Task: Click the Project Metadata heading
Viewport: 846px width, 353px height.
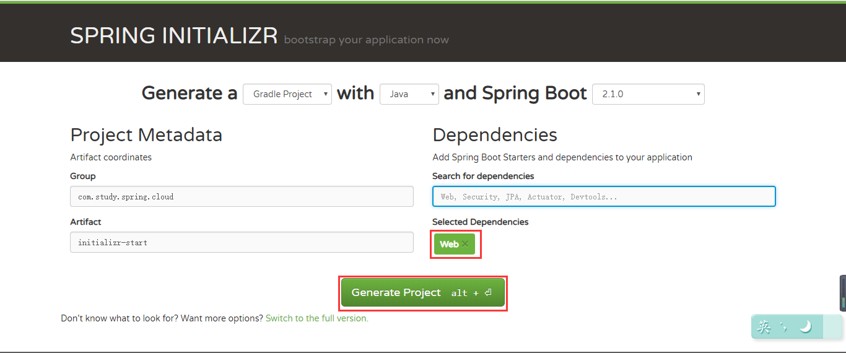Action: click(146, 135)
